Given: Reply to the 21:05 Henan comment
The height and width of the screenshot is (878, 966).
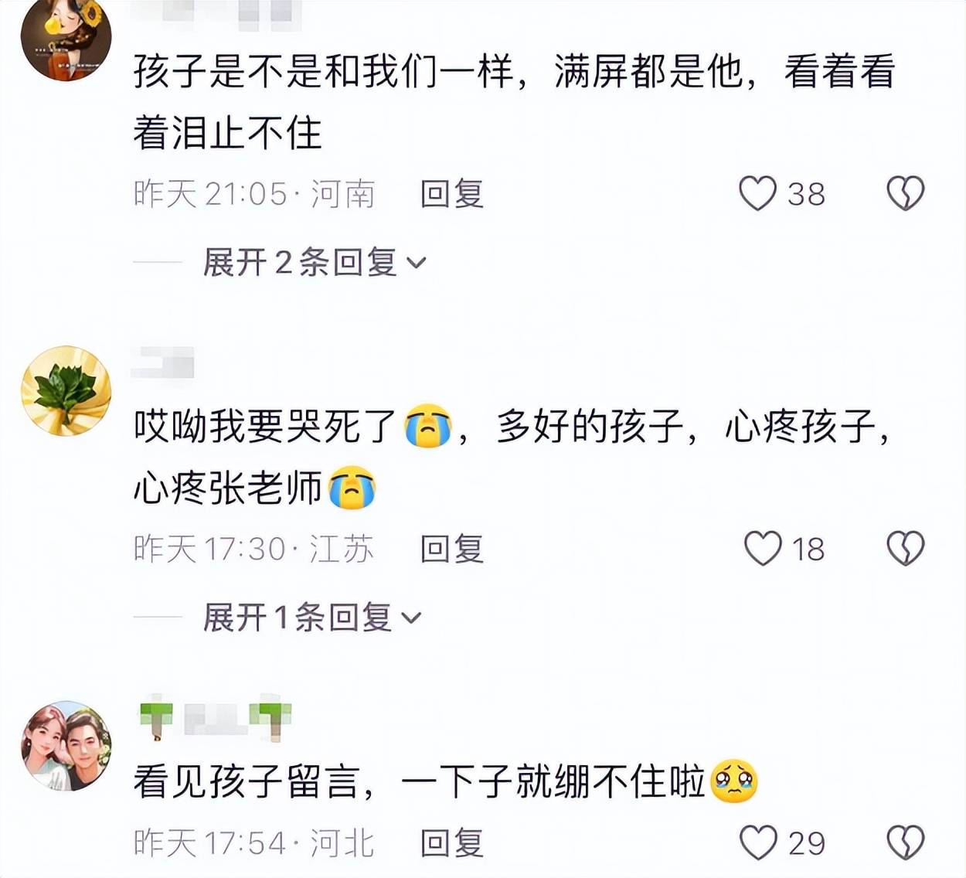Looking at the screenshot, I should pyautogui.click(x=452, y=193).
